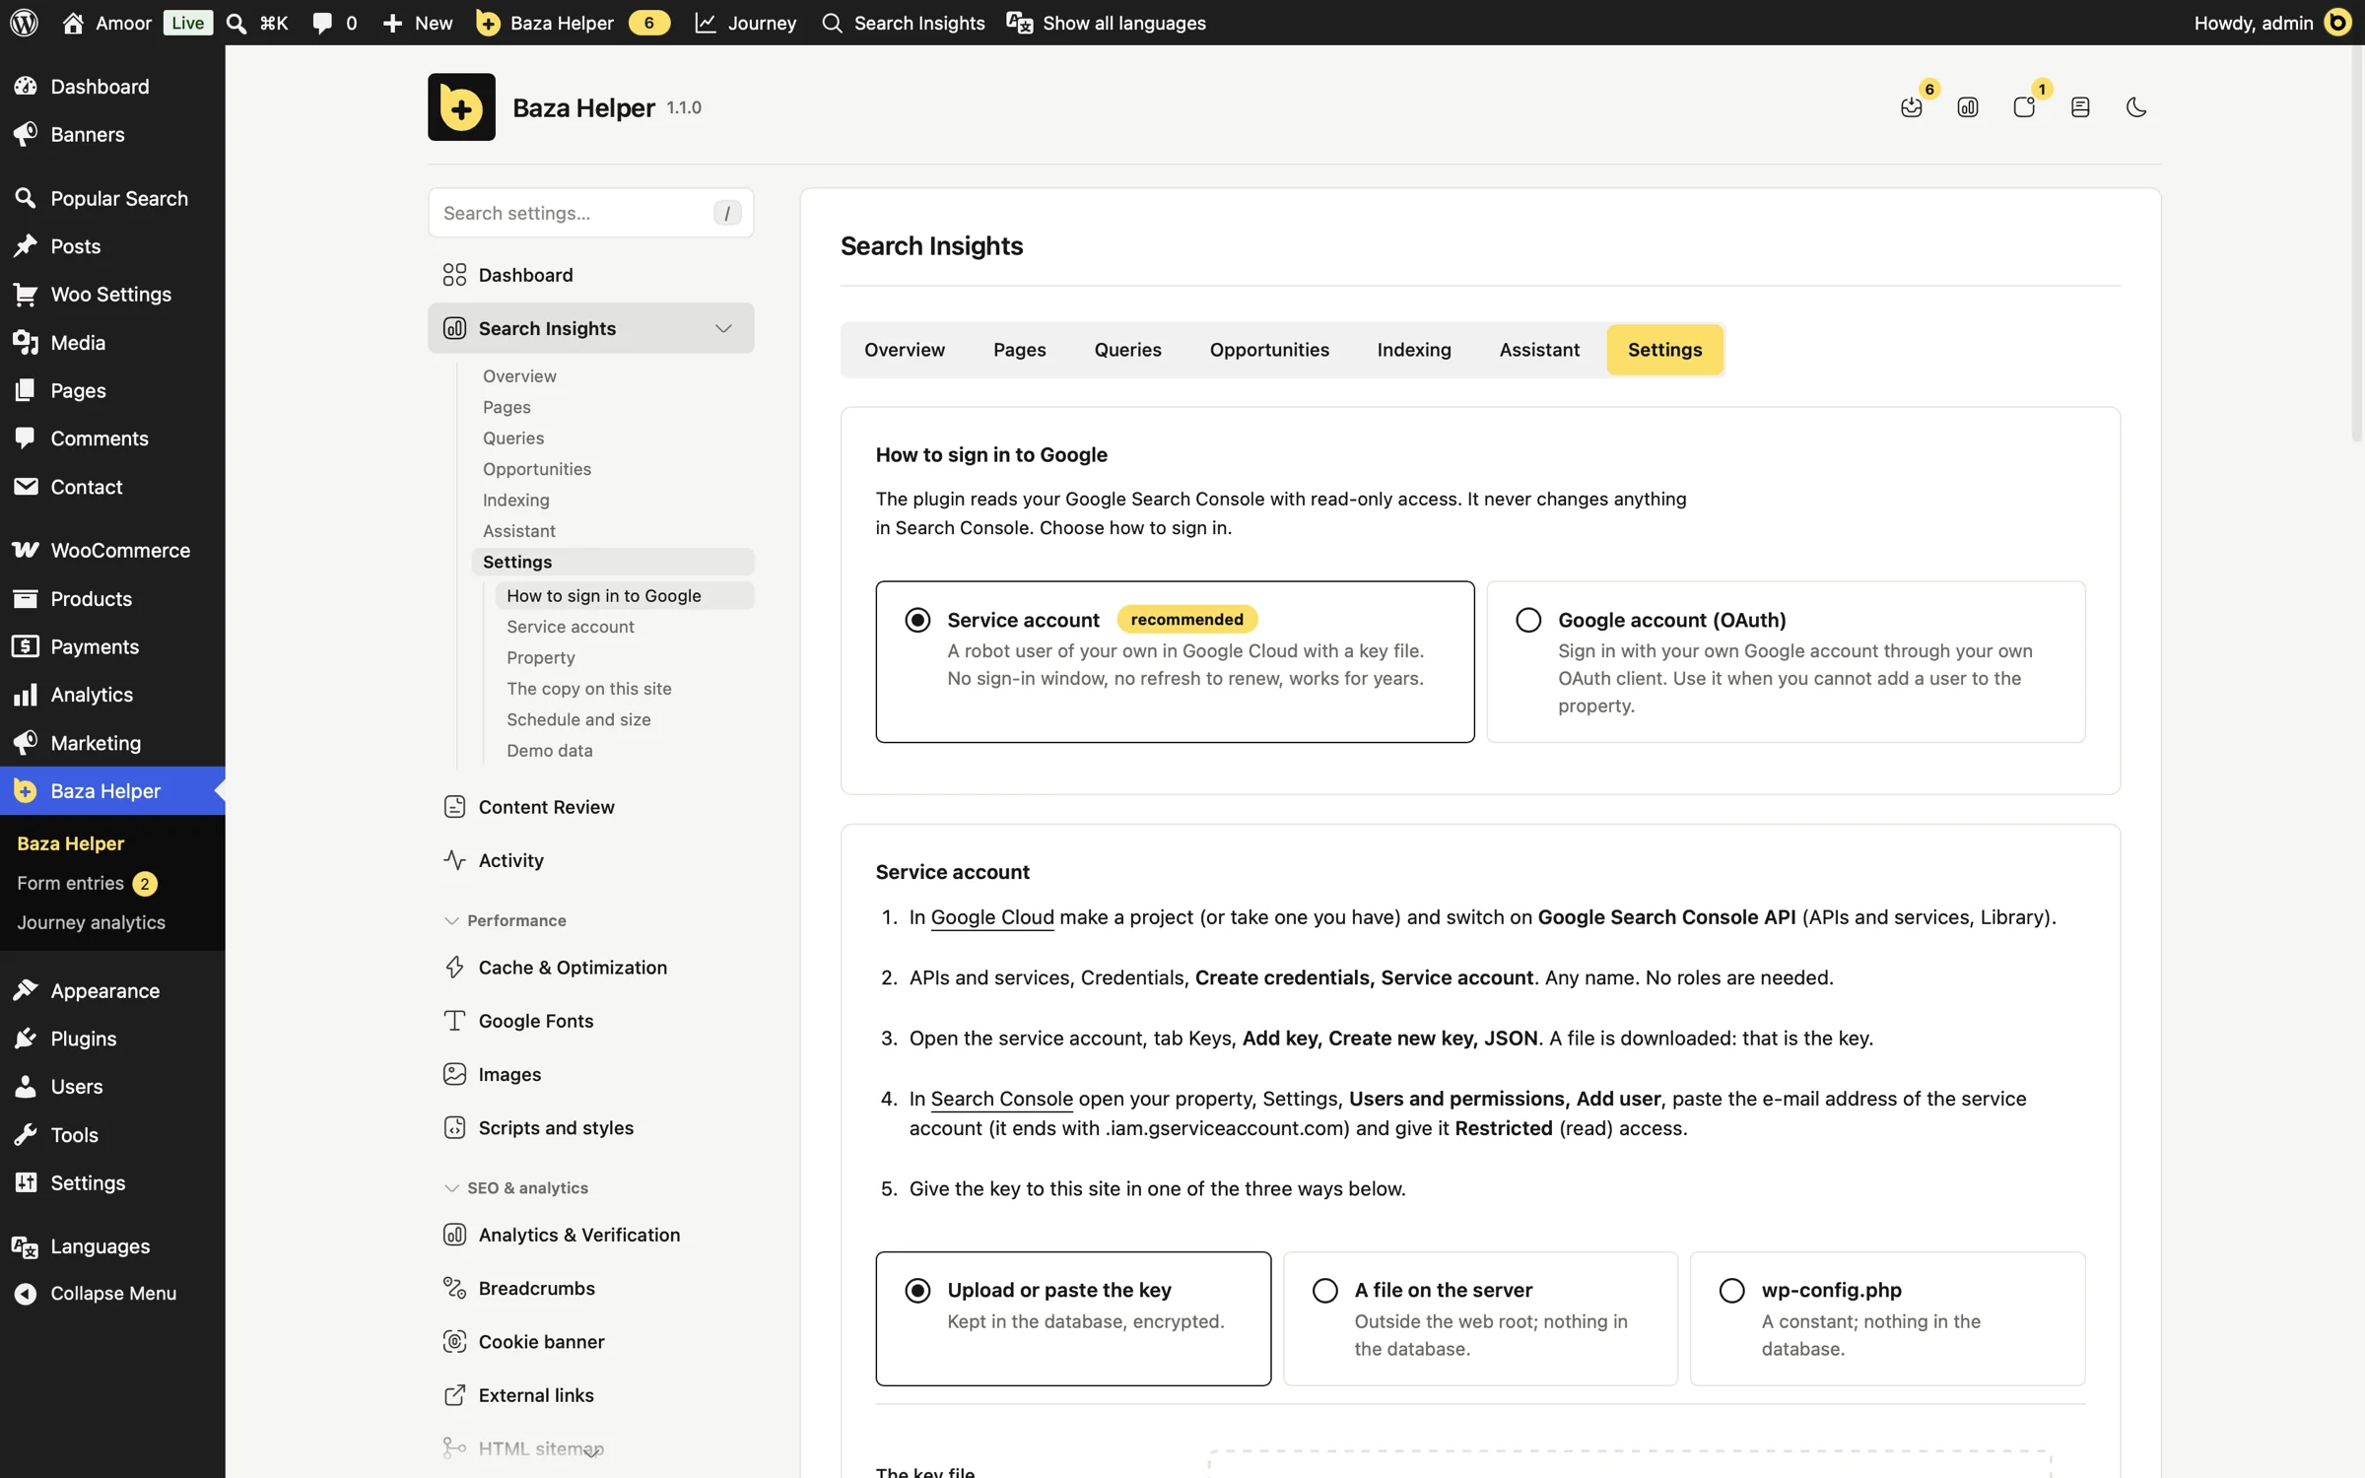Image resolution: width=2365 pixels, height=1478 pixels.
Task: Collapse the Search Insights sidebar section
Action: tap(723, 328)
